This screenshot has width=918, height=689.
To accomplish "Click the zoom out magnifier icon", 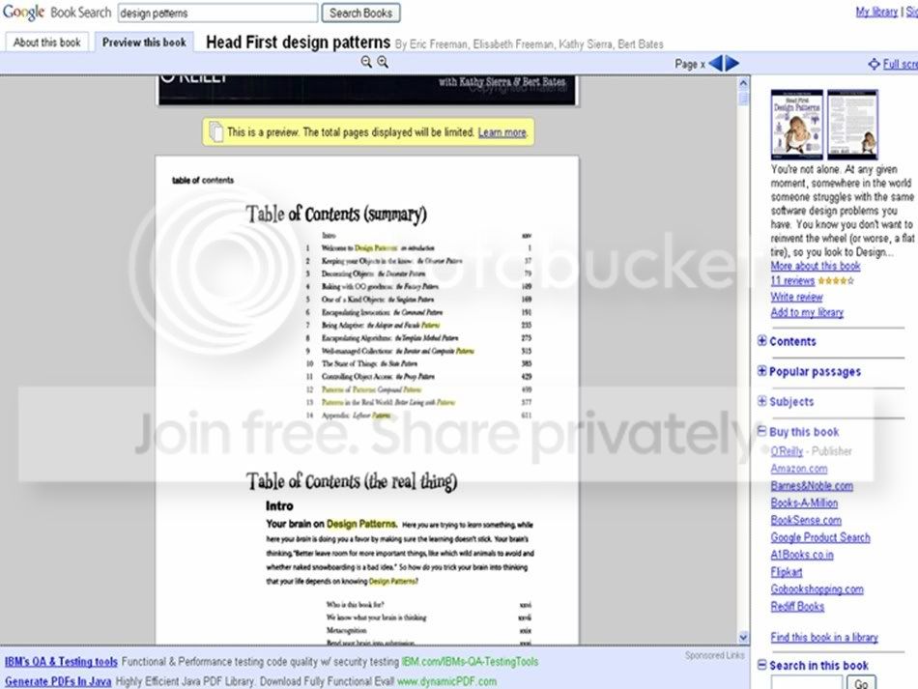I will (366, 62).
